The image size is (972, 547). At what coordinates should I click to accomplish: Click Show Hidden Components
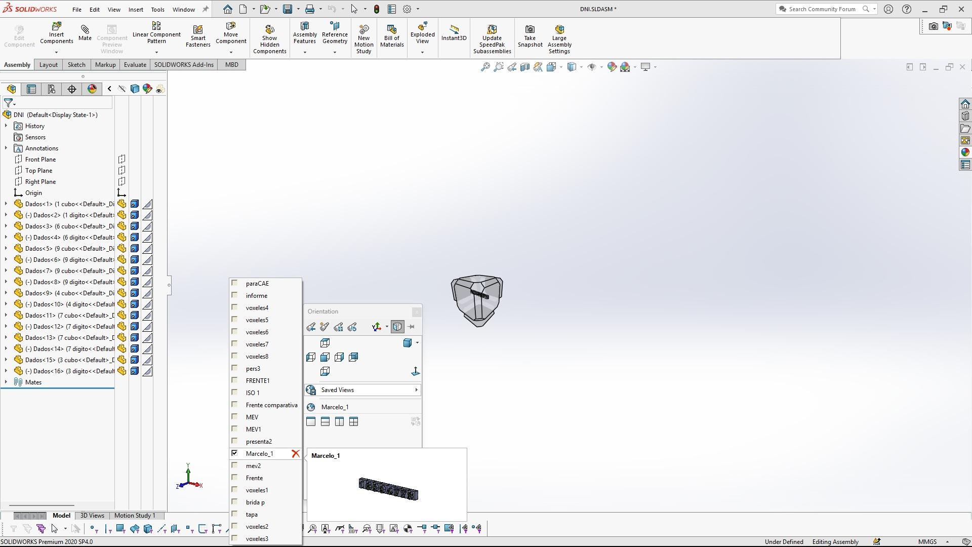point(270,38)
